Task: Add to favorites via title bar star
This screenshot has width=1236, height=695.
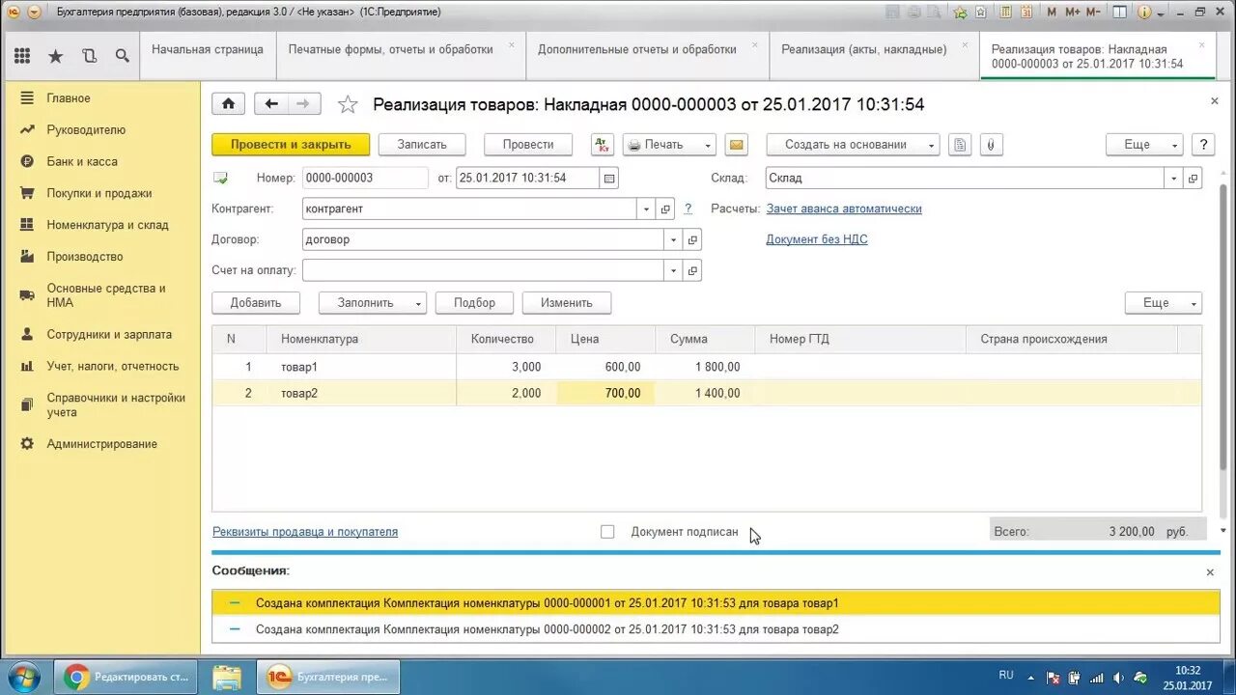Action: [x=959, y=12]
